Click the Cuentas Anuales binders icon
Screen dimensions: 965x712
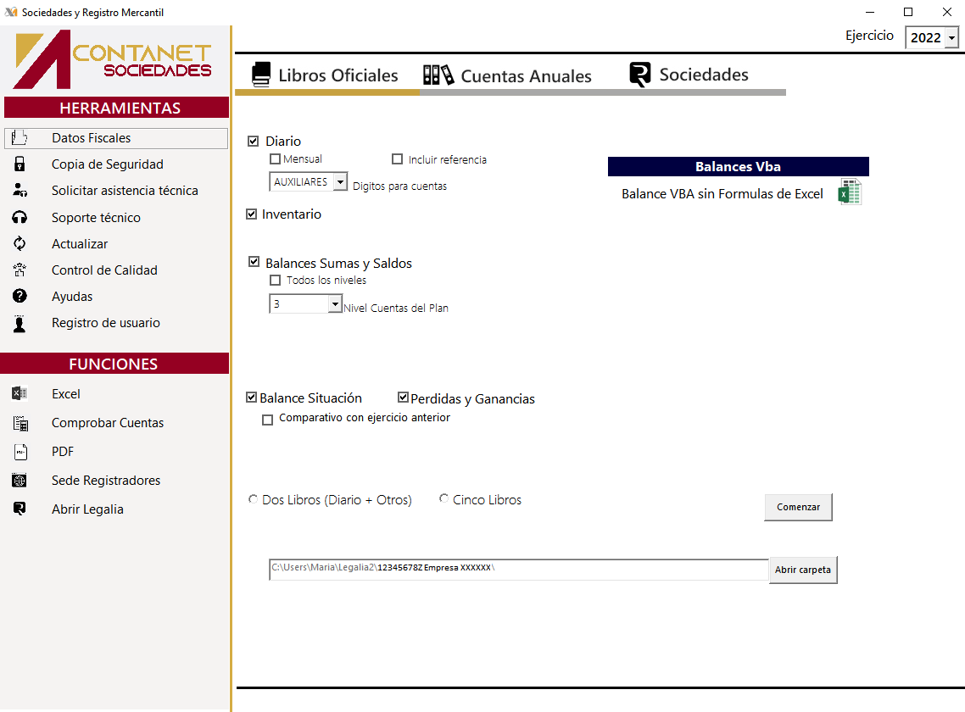click(438, 75)
